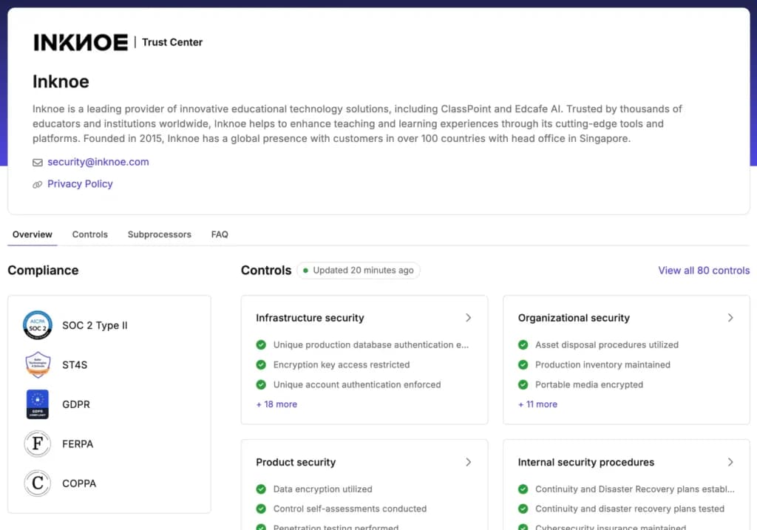Open the security@inknoe.com email link
Image resolution: width=757 pixels, height=530 pixels.
(x=98, y=162)
